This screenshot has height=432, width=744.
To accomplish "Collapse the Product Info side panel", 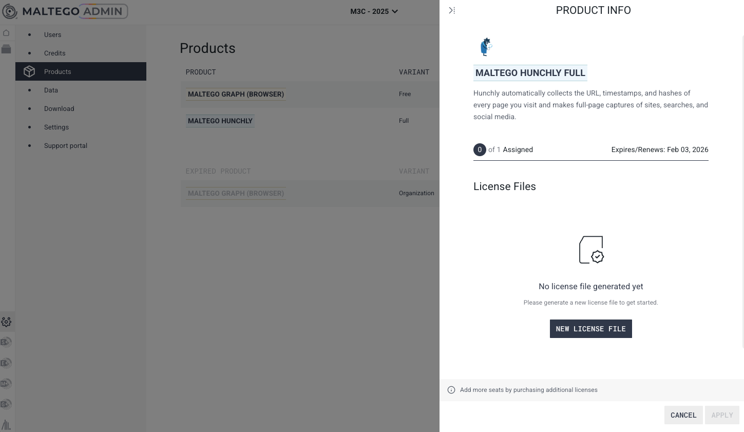I will coord(452,10).
